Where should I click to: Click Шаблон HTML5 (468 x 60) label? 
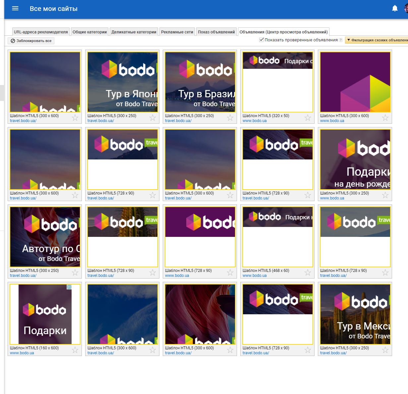tap(266, 271)
